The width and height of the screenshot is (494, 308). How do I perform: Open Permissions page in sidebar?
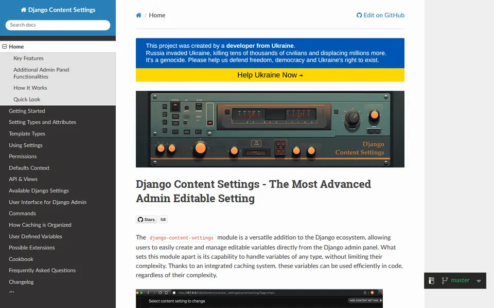(x=23, y=157)
